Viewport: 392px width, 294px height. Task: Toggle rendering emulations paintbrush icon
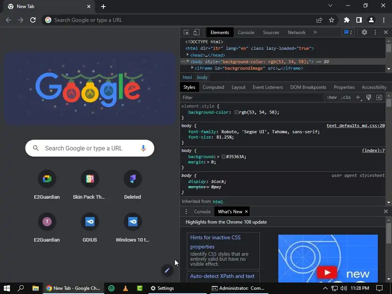369,97
